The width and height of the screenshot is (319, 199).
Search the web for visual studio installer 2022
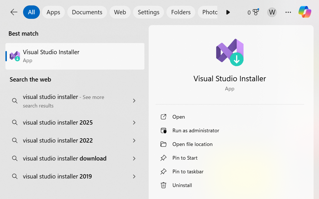coord(75,140)
